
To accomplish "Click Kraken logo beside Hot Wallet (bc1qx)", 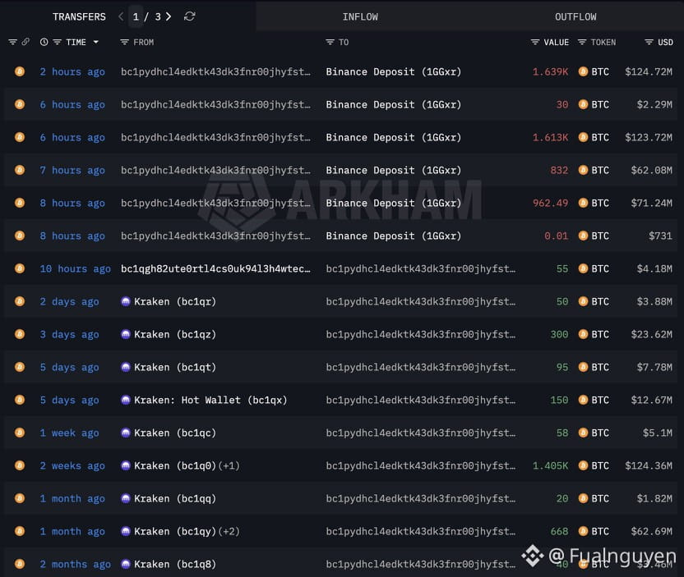I will (x=126, y=400).
